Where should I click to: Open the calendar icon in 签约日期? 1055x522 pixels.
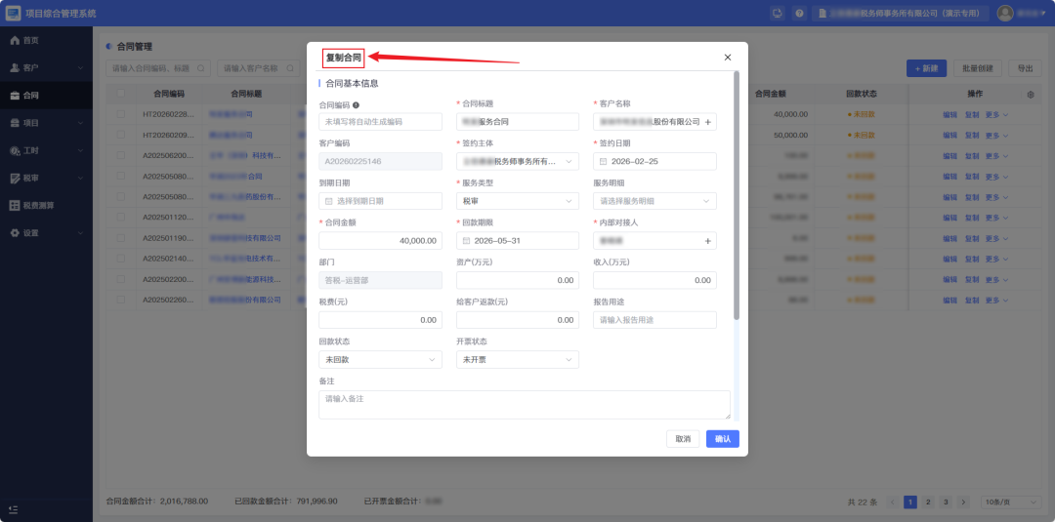[603, 161]
